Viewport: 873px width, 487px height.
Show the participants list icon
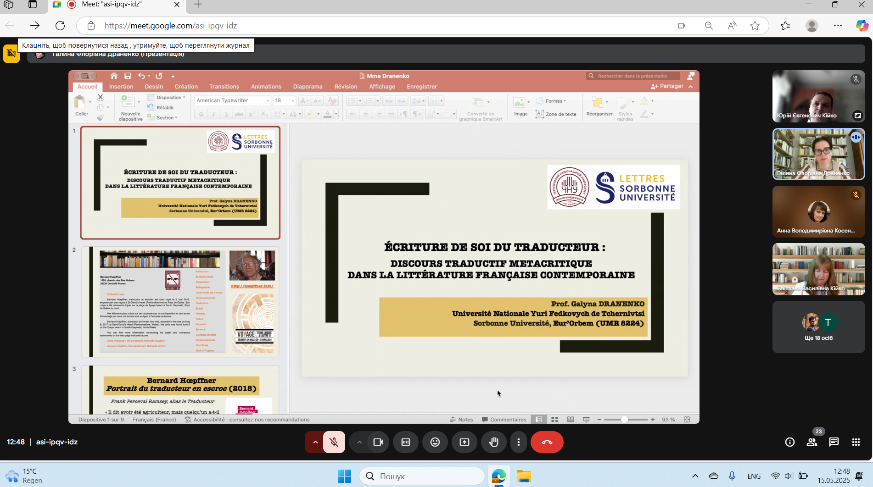(812, 442)
